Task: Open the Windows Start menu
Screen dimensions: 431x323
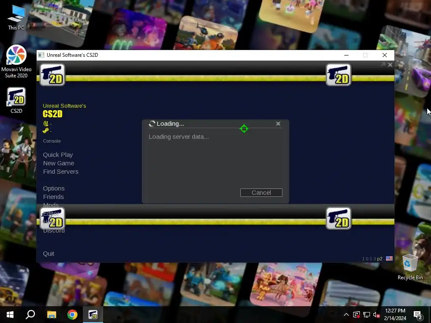Action: point(10,315)
